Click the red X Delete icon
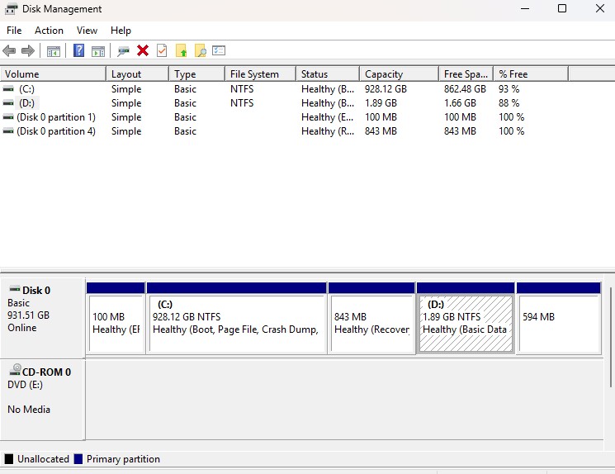The width and height of the screenshot is (615, 474). click(x=143, y=51)
